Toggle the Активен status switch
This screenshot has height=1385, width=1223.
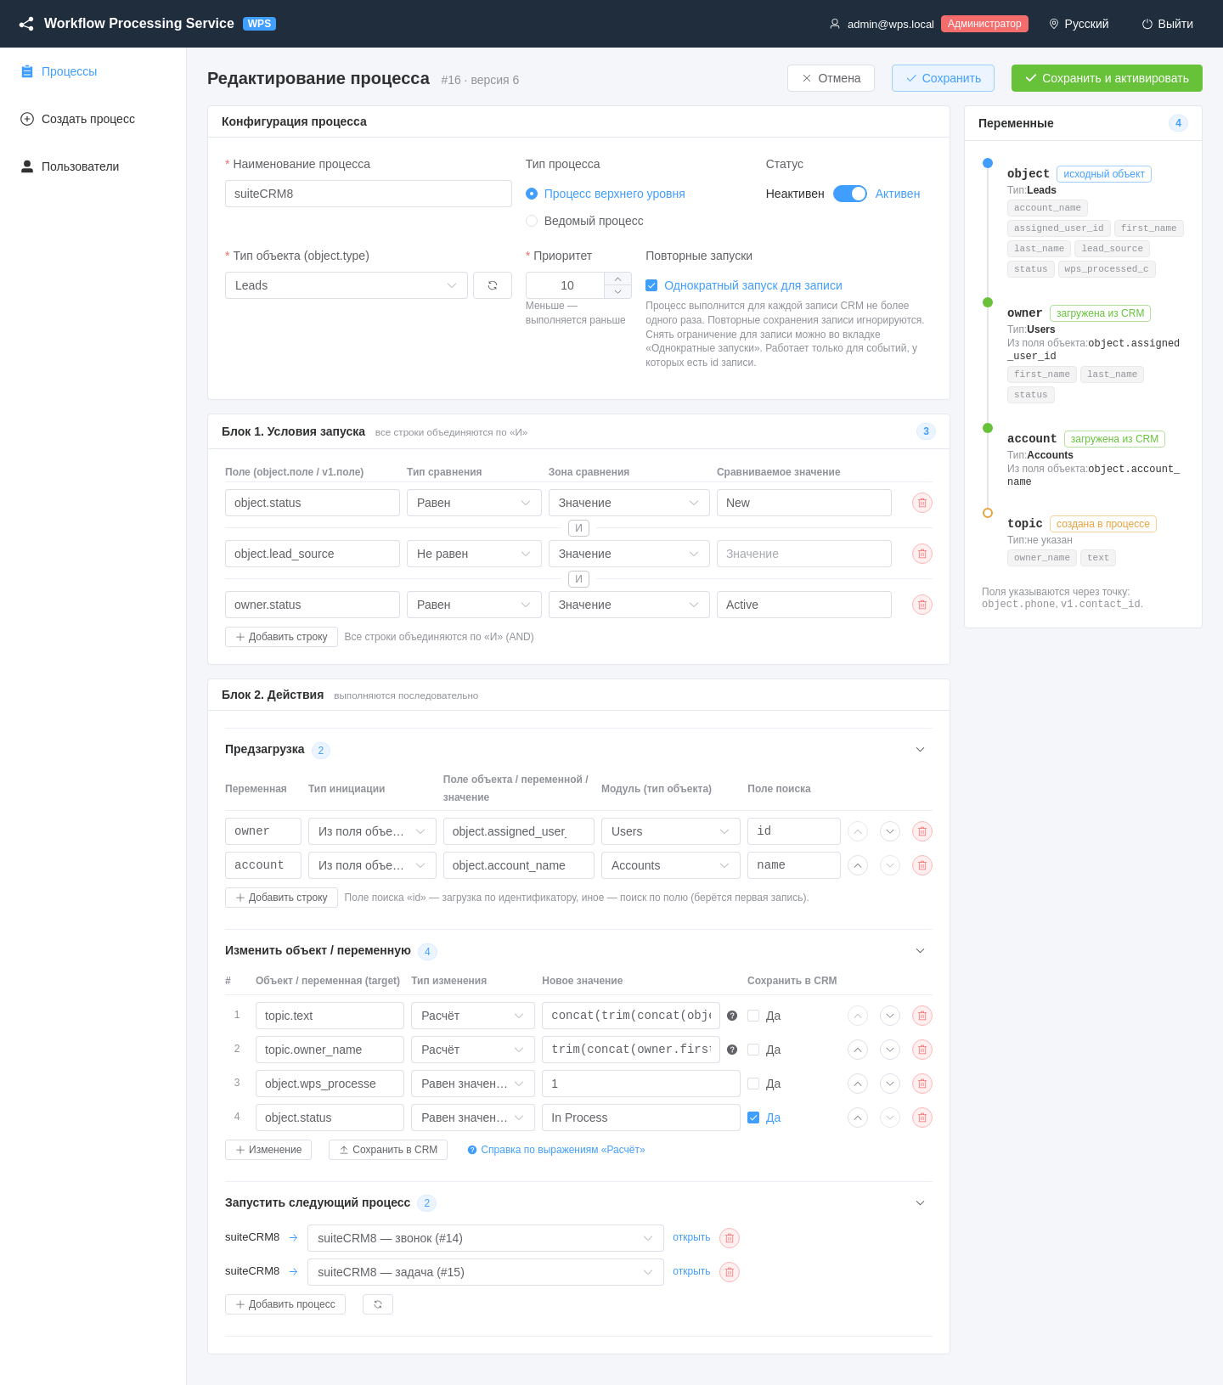pos(849,194)
